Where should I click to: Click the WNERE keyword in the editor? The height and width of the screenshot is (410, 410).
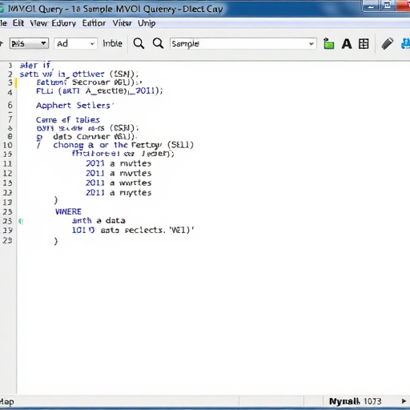click(68, 211)
